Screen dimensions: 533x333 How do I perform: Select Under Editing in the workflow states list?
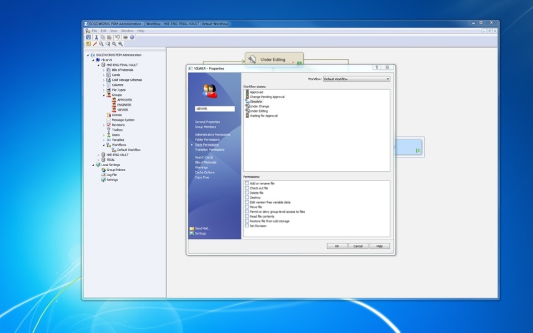(x=259, y=111)
